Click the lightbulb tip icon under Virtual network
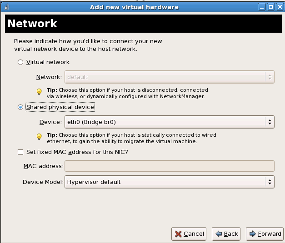285x243 pixels. click(x=39, y=92)
